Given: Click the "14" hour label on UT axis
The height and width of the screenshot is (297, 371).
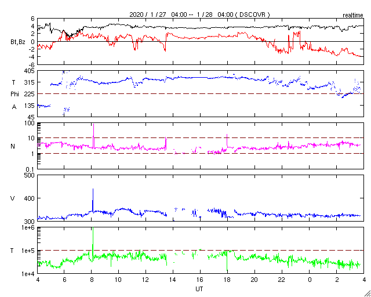Looking at the screenshot, I should [173, 280].
